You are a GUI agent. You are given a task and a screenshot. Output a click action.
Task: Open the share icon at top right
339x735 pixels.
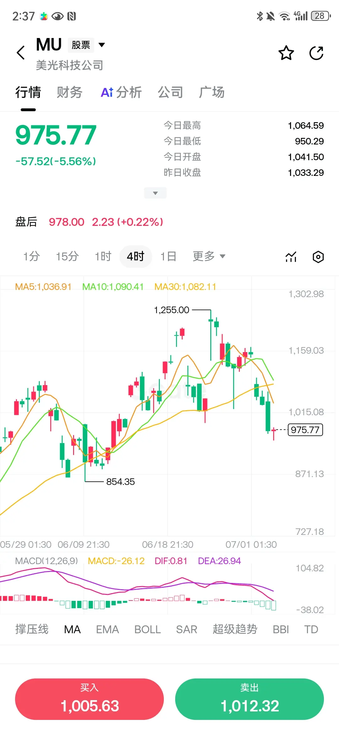pos(316,53)
